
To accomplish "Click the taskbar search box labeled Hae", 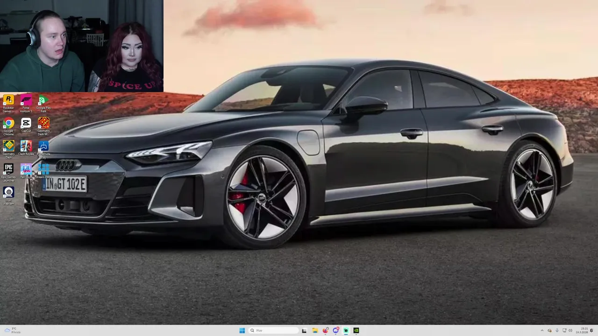I will [273, 330].
